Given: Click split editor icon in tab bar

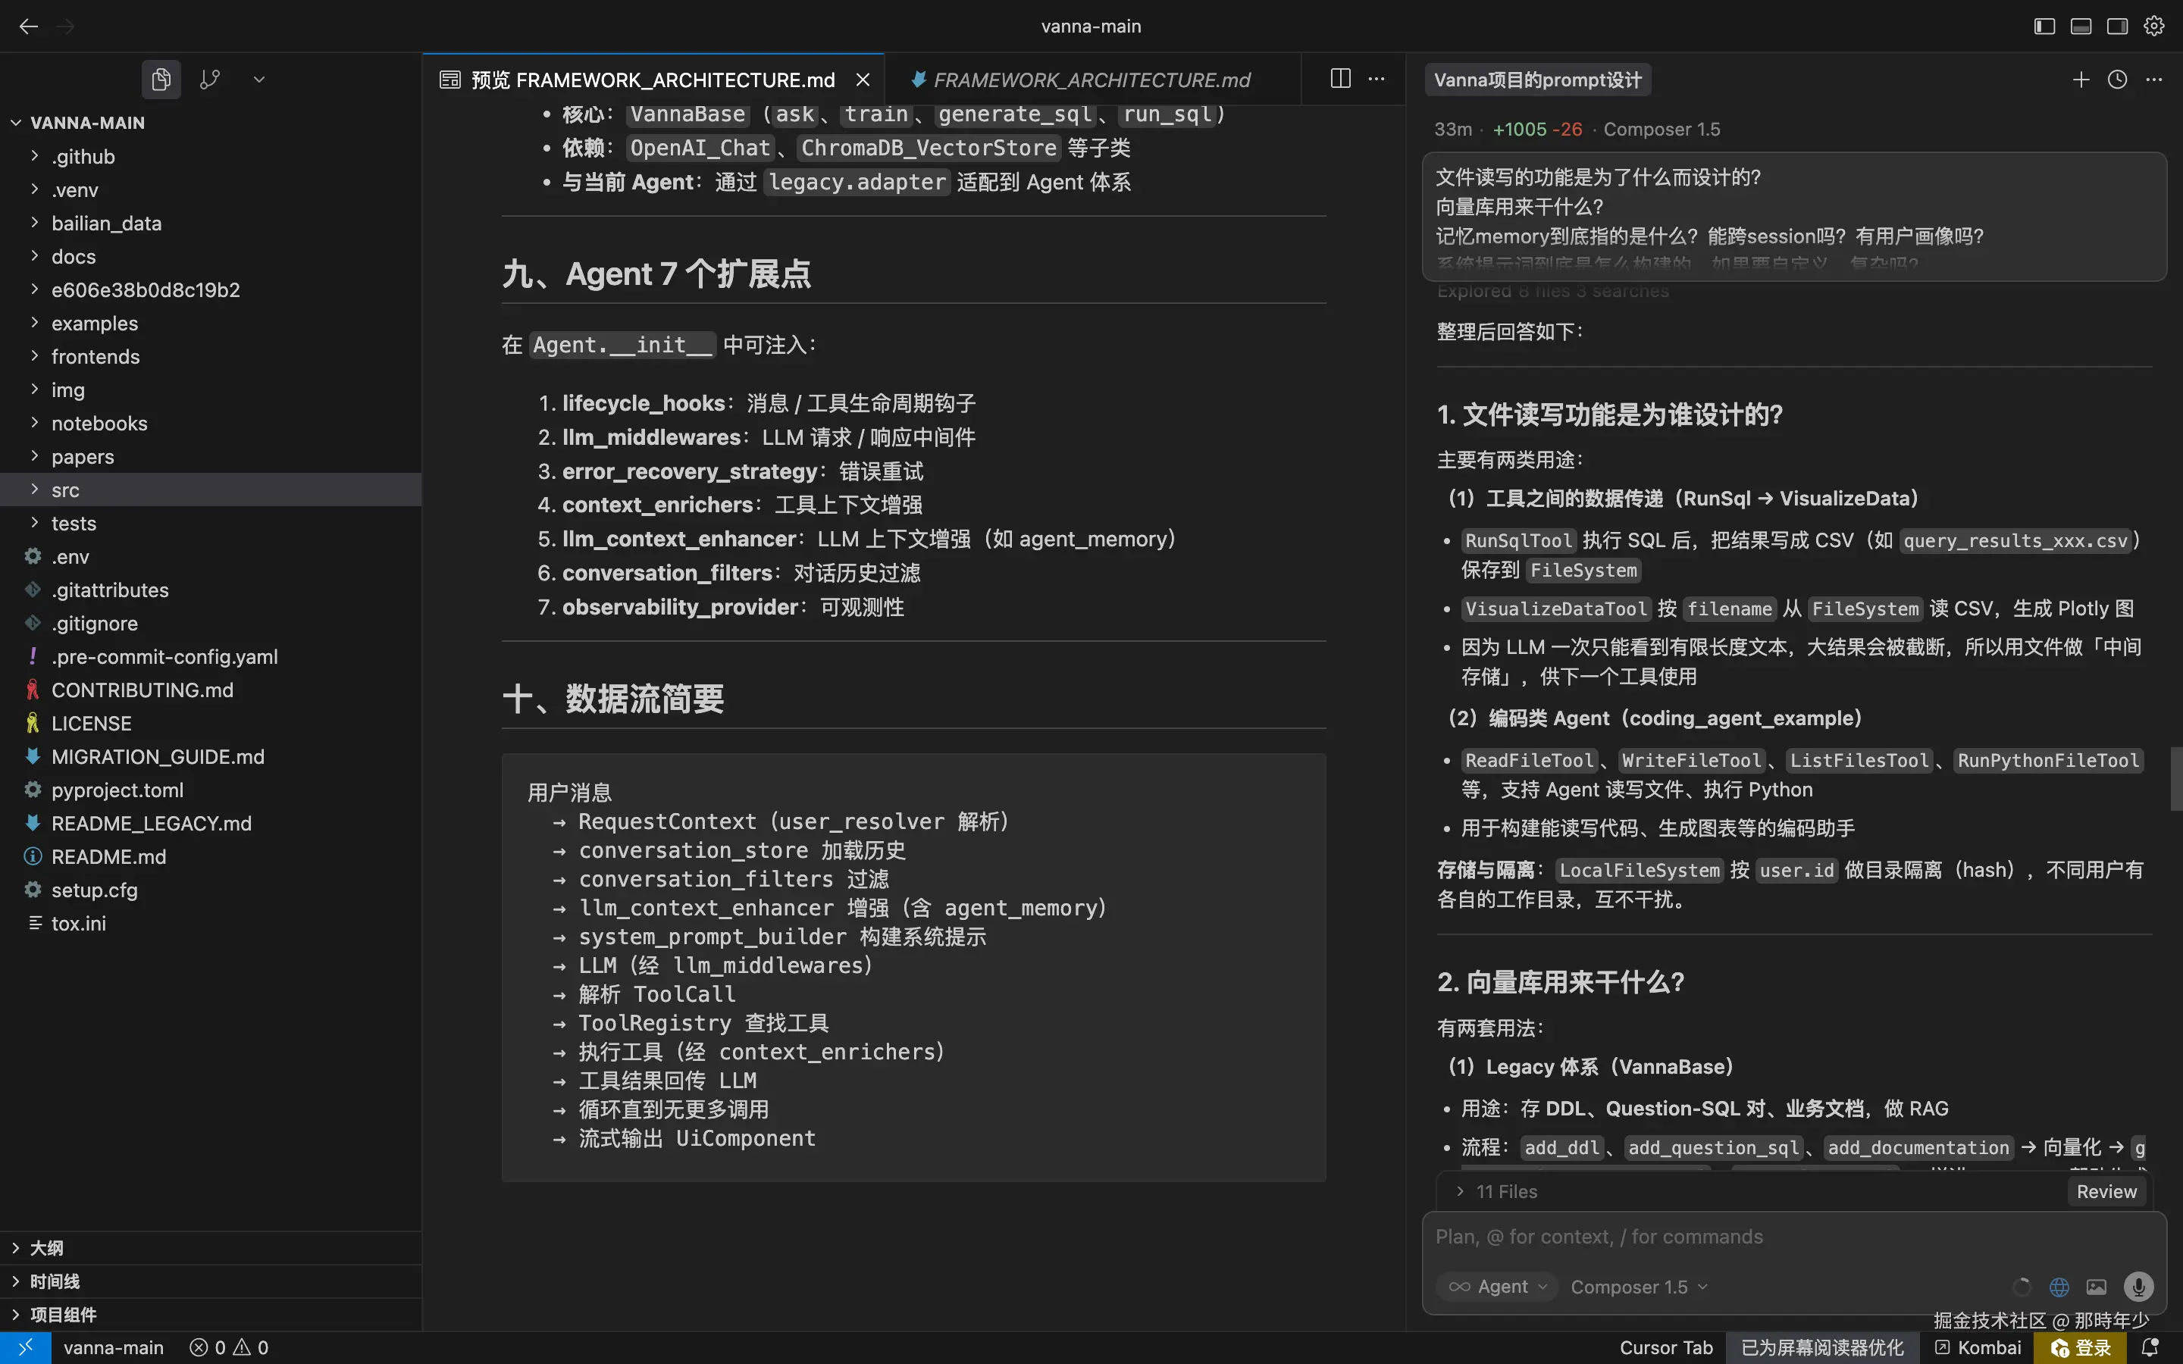Looking at the screenshot, I should point(1340,80).
